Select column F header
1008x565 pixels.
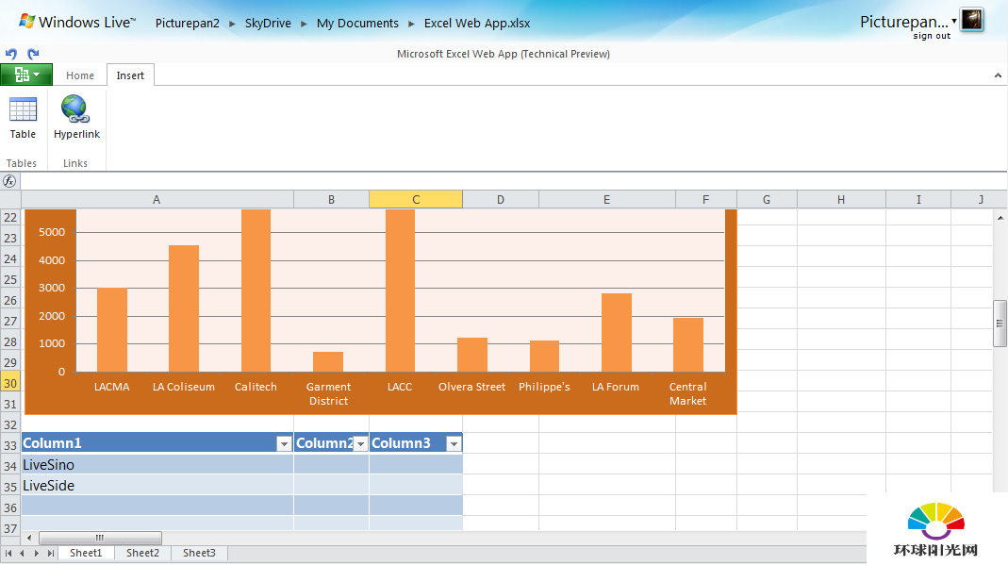click(x=706, y=200)
